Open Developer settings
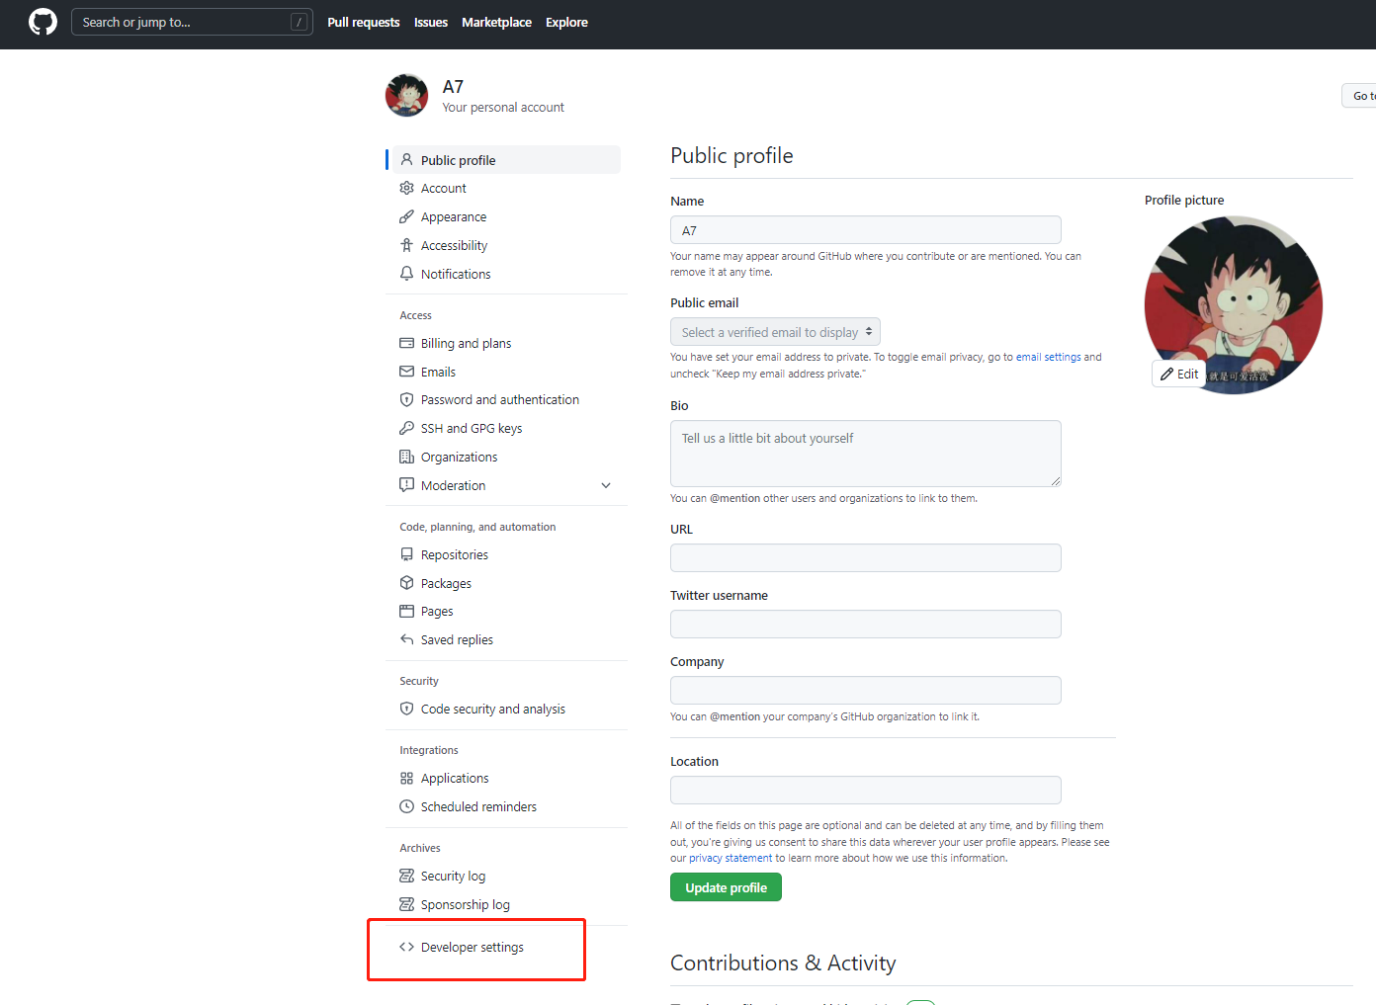The image size is (1376, 1005). (473, 947)
